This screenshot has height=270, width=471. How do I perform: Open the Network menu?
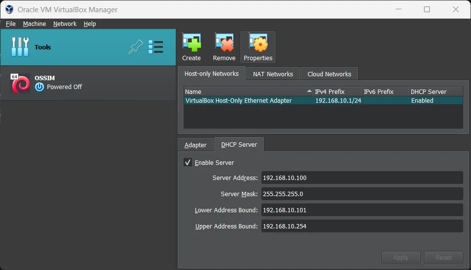65,23
